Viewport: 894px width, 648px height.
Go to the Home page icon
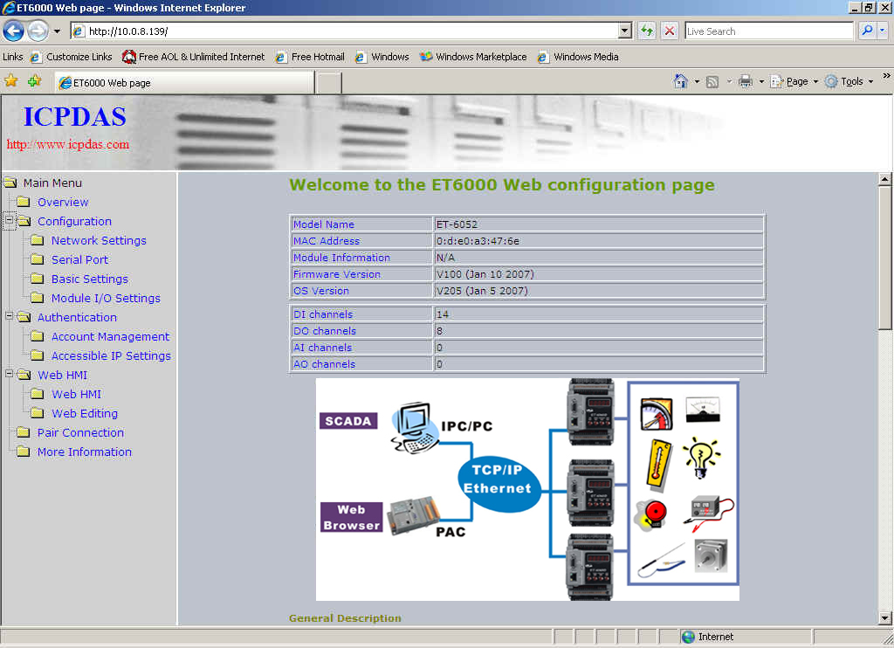(x=680, y=81)
